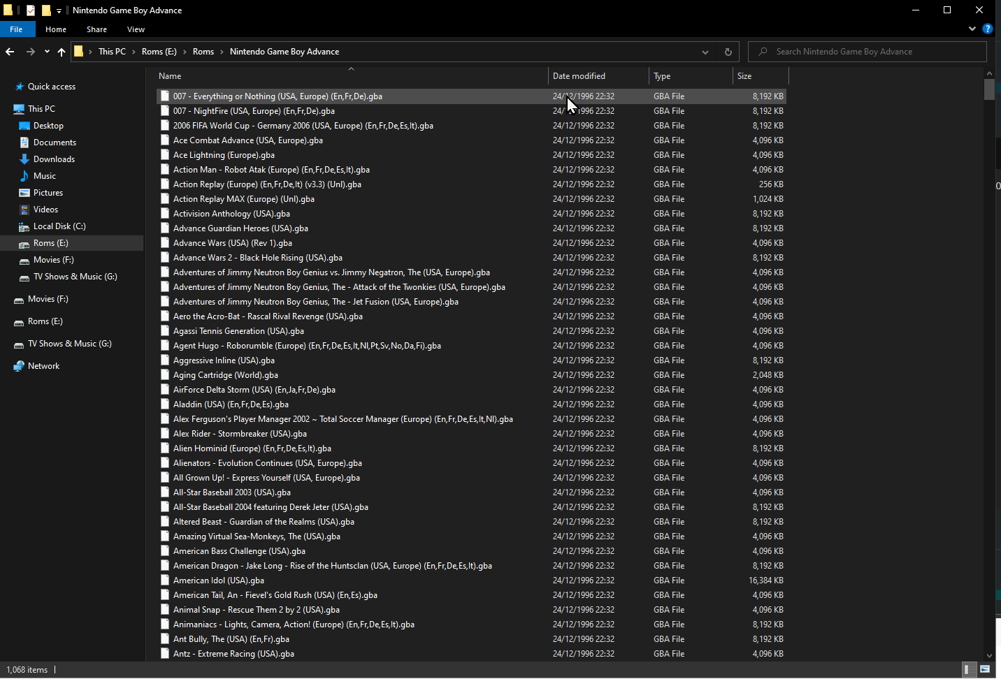Click the Back navigation arrow

click(10, 52)
